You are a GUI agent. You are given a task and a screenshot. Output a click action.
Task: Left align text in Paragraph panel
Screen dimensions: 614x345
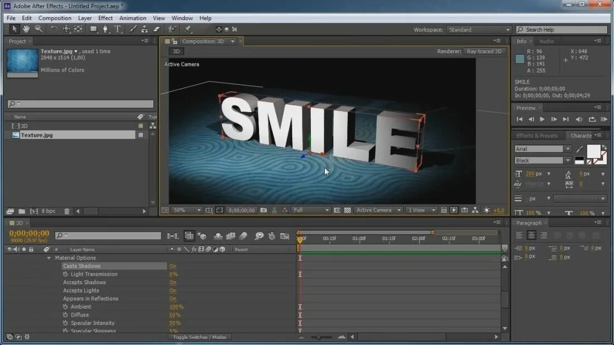pyautogui.click(x=519, y=236)
